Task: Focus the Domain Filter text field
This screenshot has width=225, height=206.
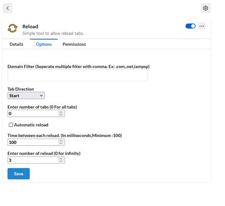Action: click(x=78, y=75)
